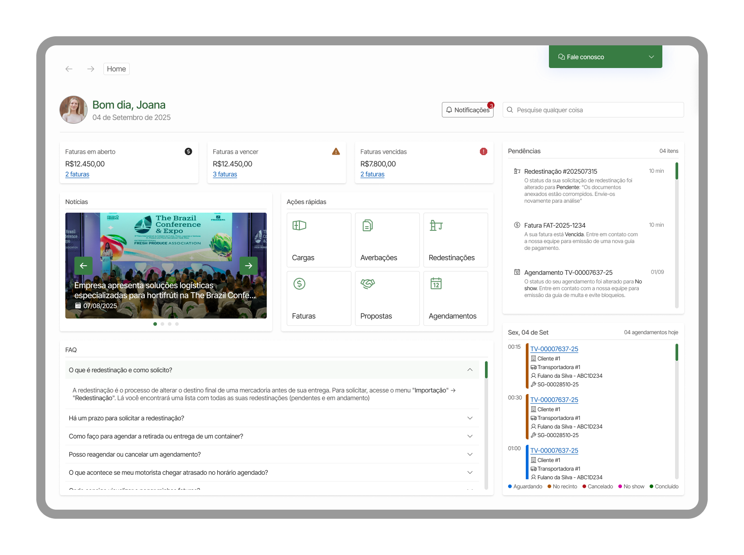The height and width of the screenshot is (555, 744).
Task: Select the fourth carousel dot
Action: pos(177,324)
